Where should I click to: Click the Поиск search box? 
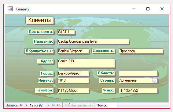(x=106, y=105)
